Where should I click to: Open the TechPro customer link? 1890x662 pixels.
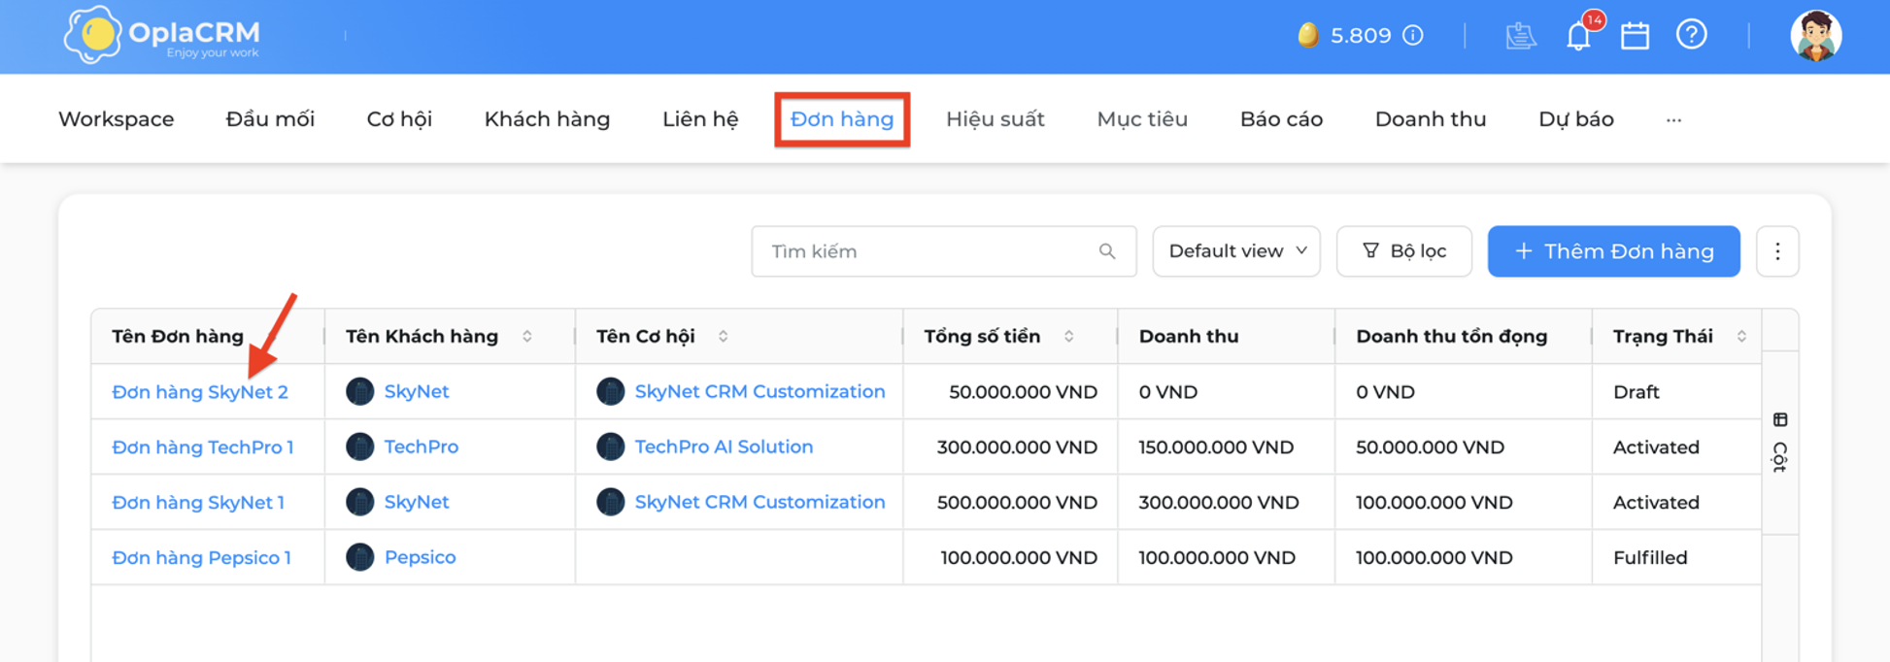(422, 447)
